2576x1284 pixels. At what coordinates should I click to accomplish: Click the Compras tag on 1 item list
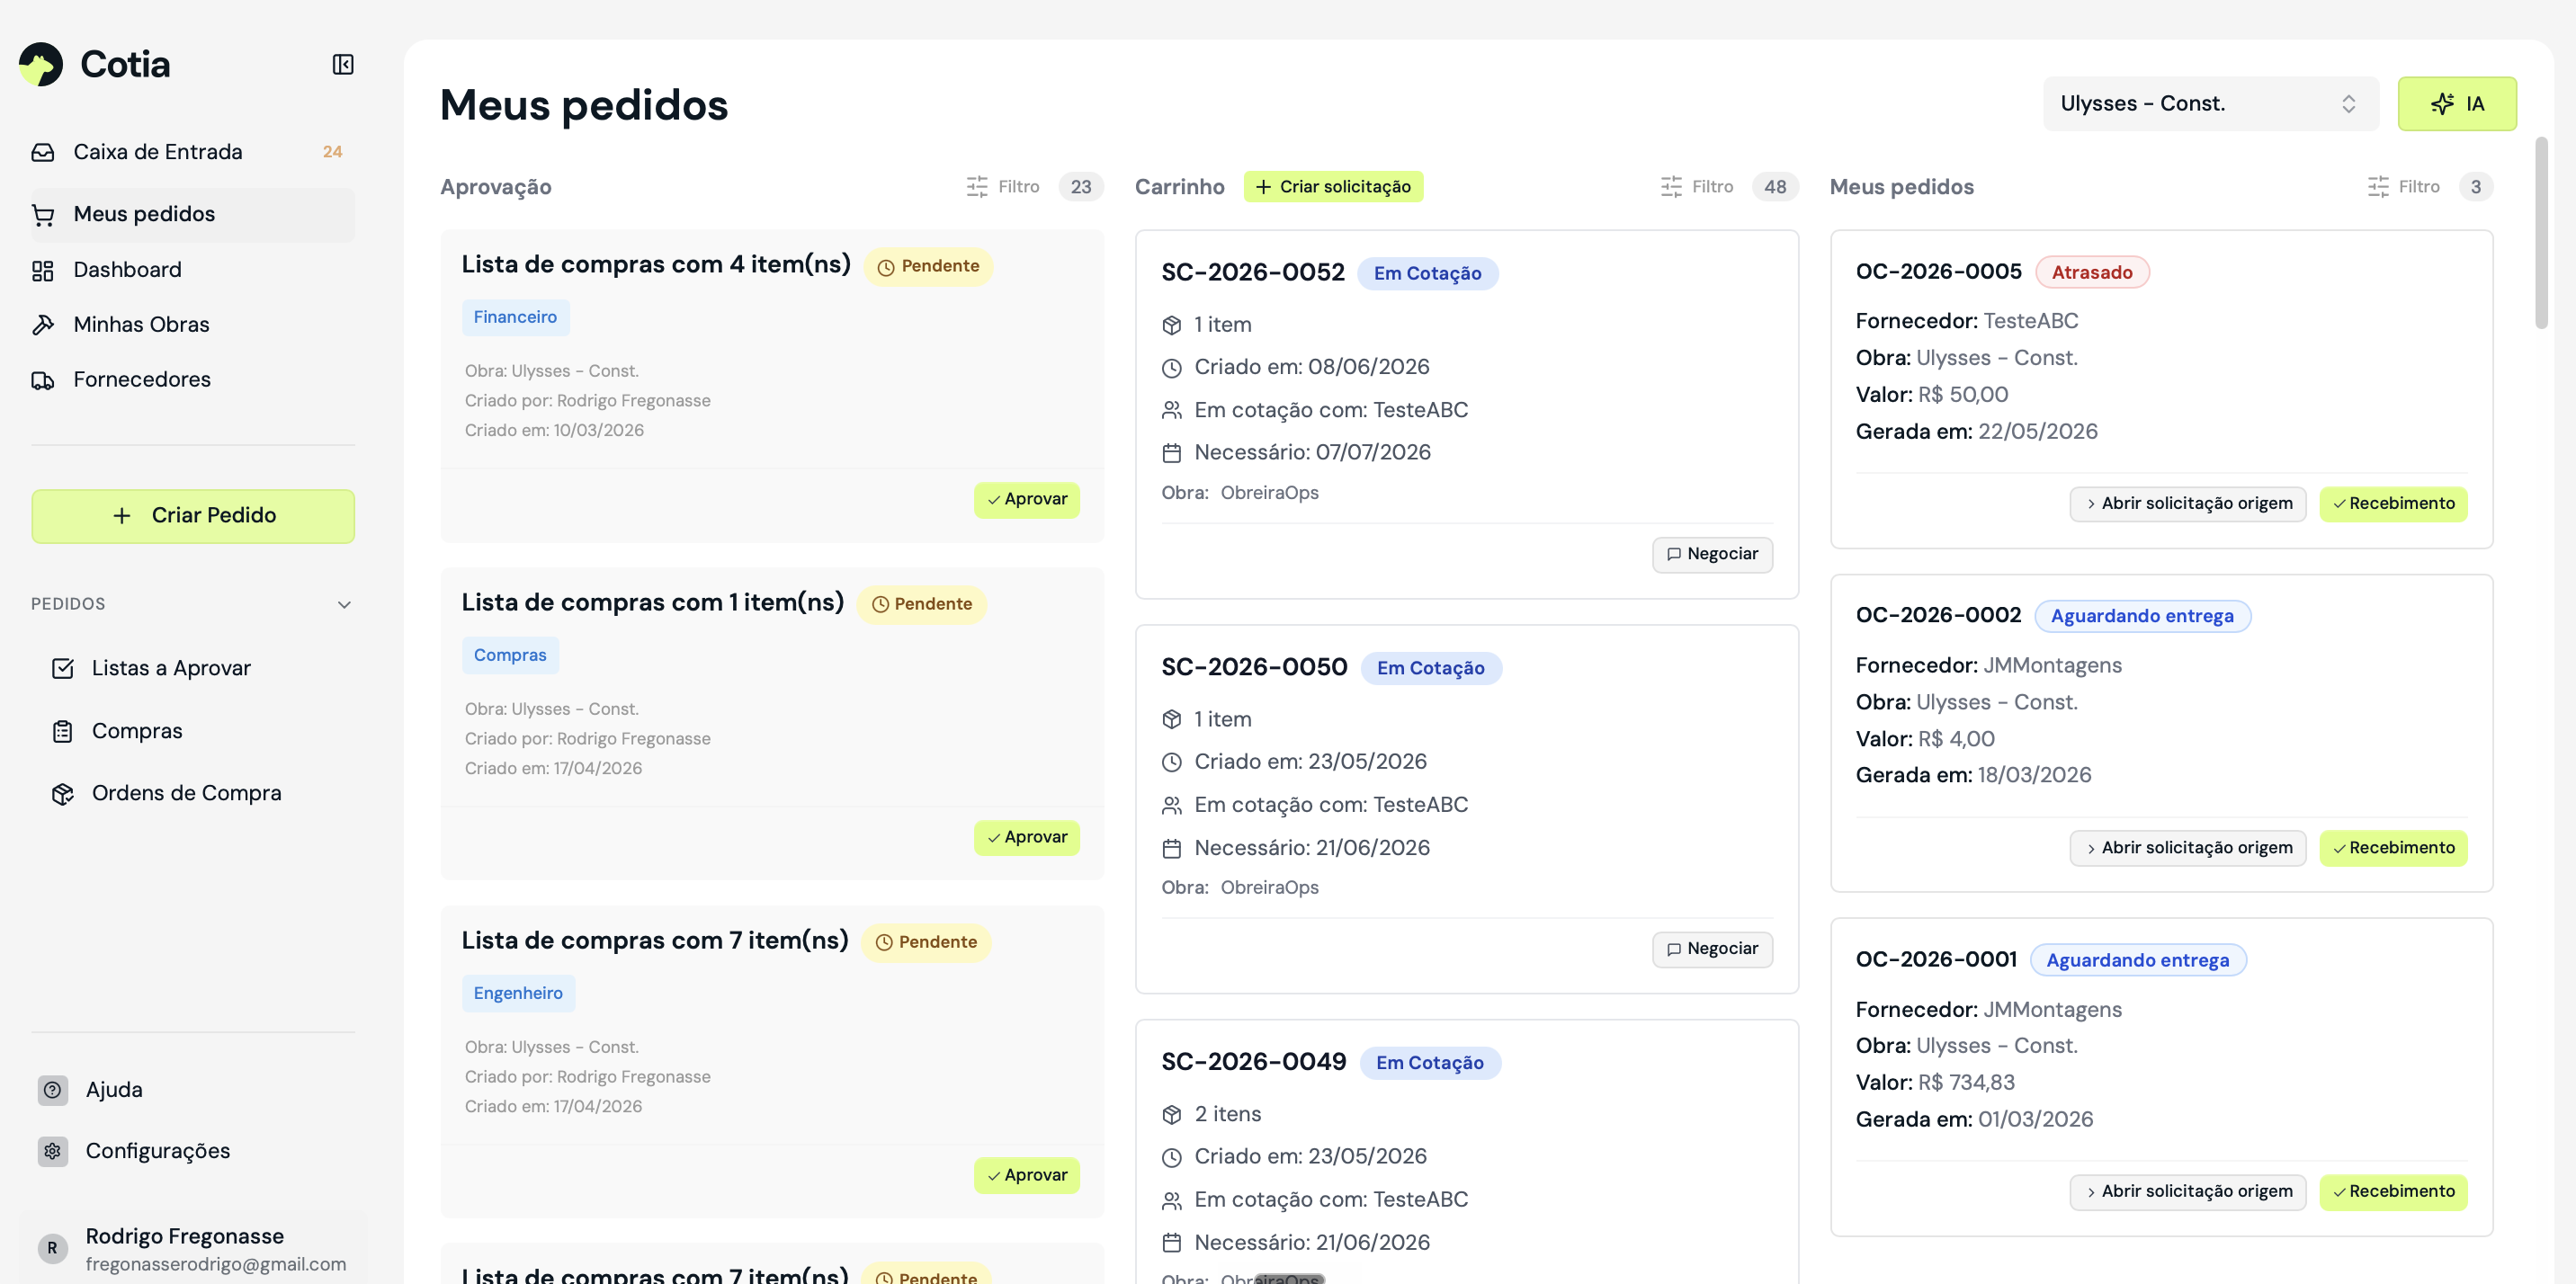click(x=510, y=656)
